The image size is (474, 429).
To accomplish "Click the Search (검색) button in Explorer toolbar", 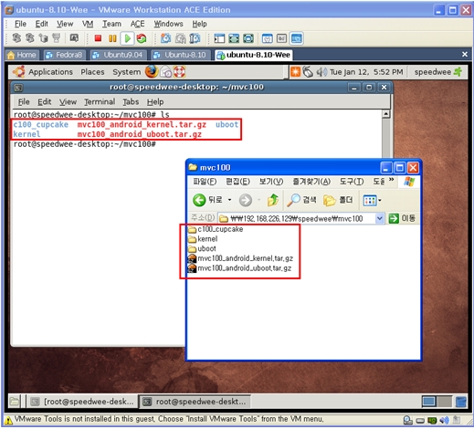I will click(x=301, y=200).
